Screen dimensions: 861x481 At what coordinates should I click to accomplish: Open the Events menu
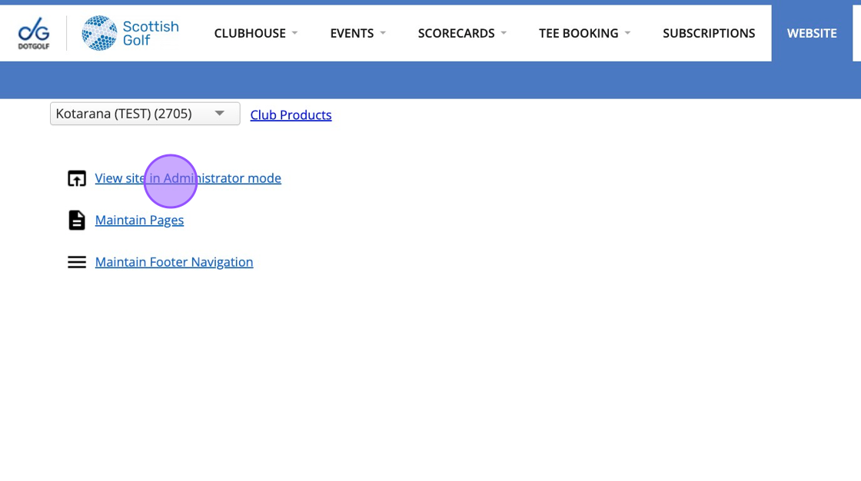tap(358, 34)
